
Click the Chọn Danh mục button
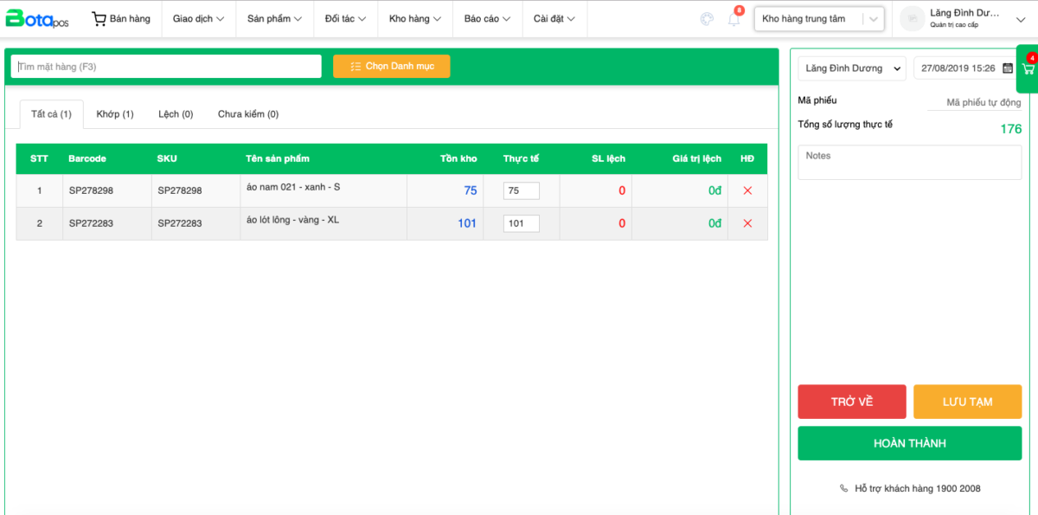click(391, 67)
